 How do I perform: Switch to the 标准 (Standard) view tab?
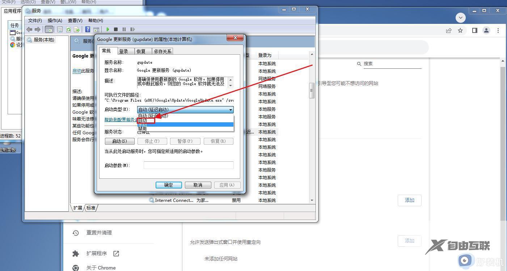click(91, 208)
